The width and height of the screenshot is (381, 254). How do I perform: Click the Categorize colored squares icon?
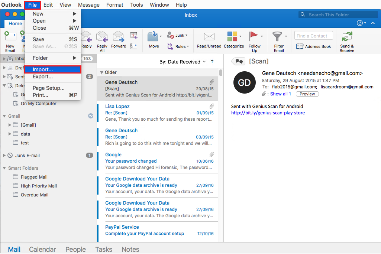(x=232, y=36)
